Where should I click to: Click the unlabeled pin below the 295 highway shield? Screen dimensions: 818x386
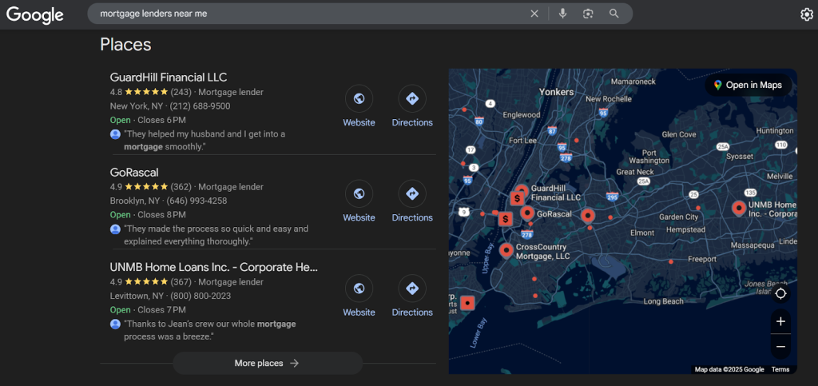click(588, 215)
